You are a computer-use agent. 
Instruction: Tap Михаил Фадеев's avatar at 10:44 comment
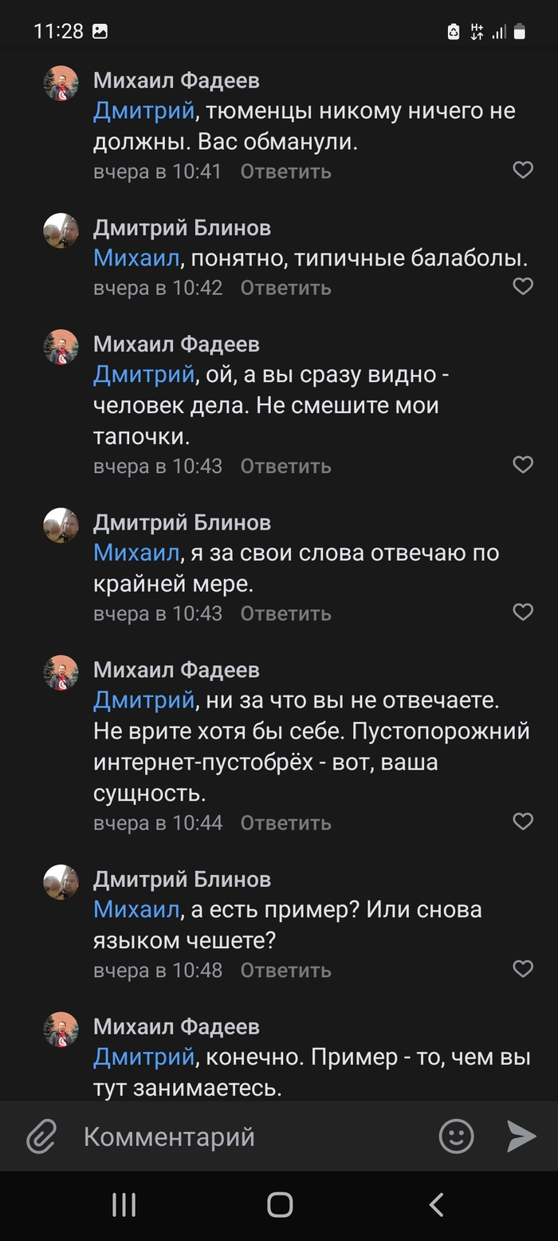(x=61, y=673)
